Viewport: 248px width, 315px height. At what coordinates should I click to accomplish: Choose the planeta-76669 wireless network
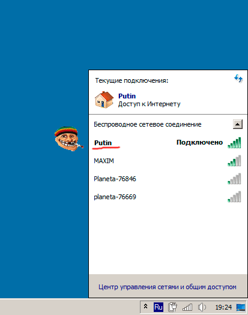(x=168, y=197)
